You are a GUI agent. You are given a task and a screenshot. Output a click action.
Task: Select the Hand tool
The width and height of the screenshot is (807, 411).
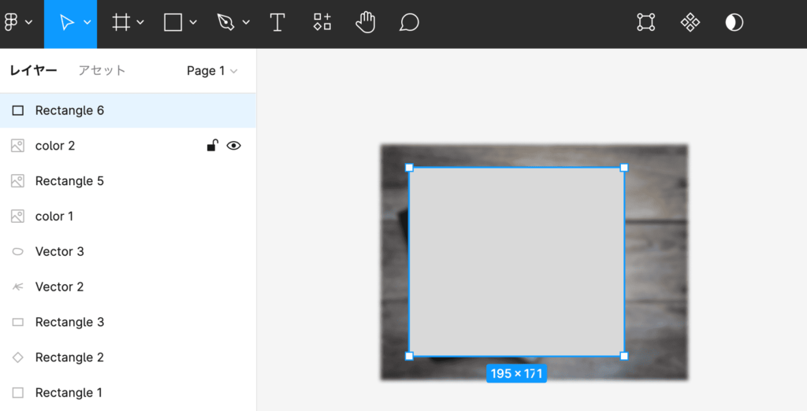pos(365,22)
